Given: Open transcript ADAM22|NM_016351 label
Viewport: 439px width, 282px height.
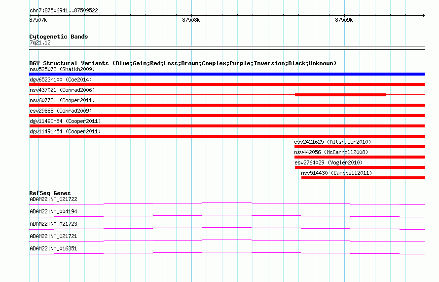Looking at the screenshot, I should point(53,248).
